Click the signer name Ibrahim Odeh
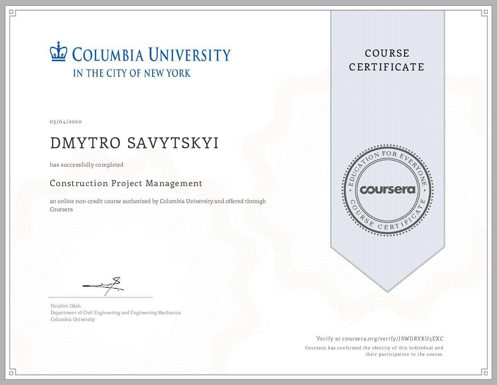498x385 pixels. point(65,306)
